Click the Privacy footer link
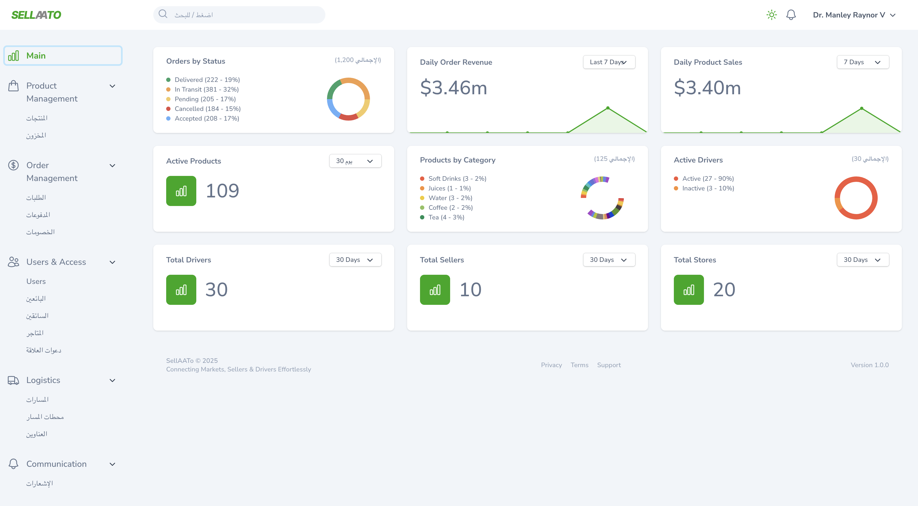This screenshot has width=918, height=506. (551, 365)
